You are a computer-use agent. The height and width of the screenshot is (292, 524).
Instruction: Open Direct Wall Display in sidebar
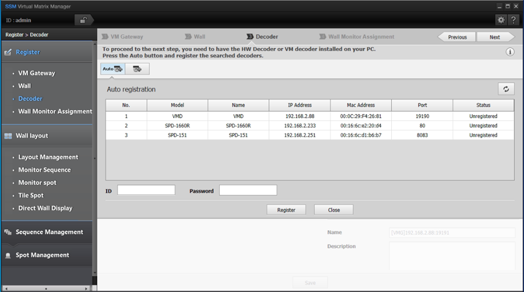pos(45,208)
